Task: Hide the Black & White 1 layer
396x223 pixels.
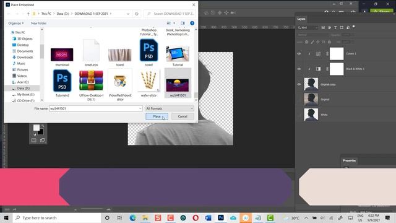Action: 299,69
